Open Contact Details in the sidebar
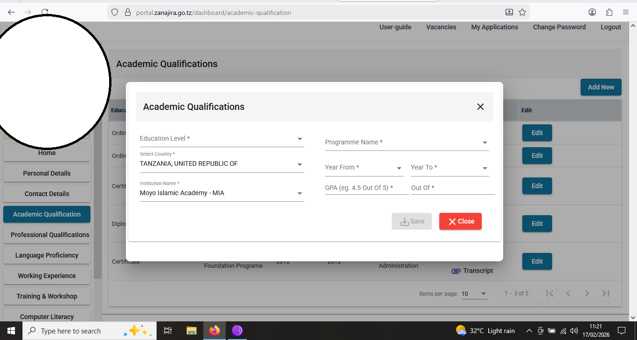 (47, 194)
